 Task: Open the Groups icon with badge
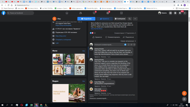coord(108,13)
